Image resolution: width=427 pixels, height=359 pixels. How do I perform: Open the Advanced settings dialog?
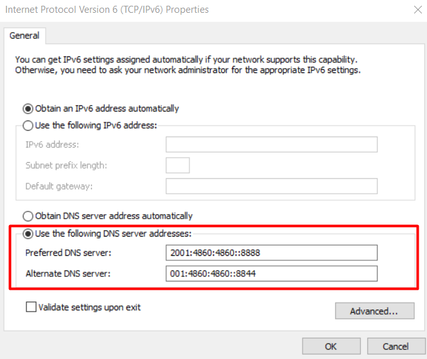[x=374, y=312]
